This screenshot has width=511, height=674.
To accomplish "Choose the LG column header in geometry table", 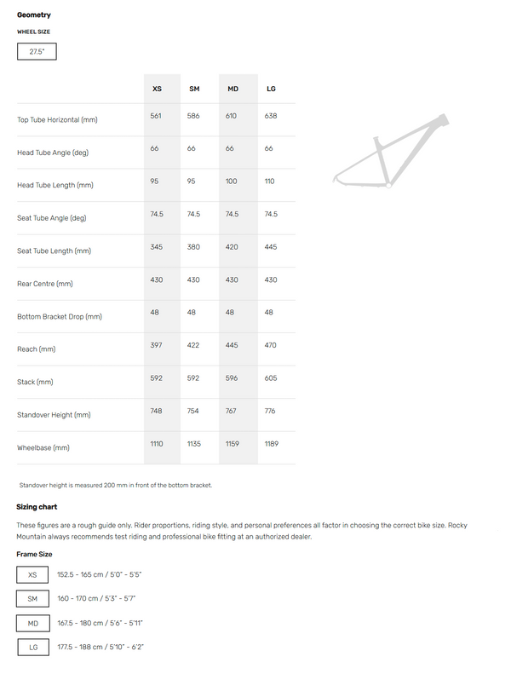I will tap(271, 89).
